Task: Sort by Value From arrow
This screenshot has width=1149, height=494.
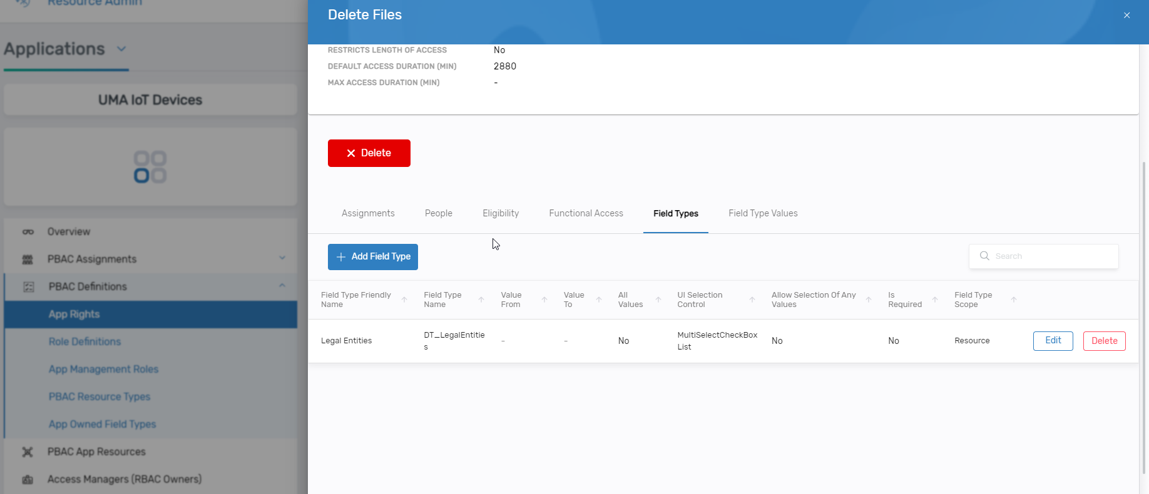Action: tap(544, 300)
